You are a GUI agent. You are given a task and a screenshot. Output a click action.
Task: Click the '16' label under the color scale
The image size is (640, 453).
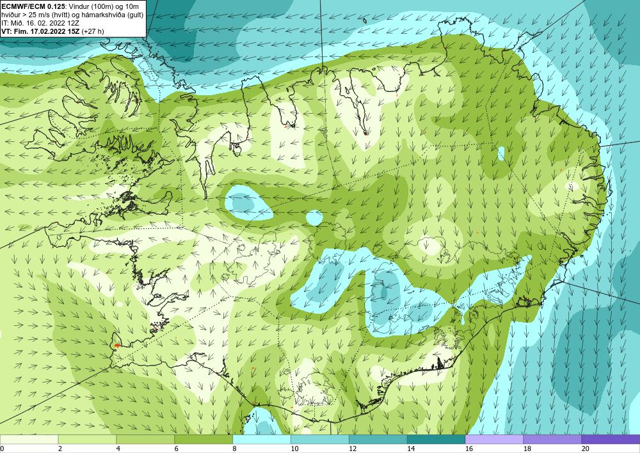point(469,449)
